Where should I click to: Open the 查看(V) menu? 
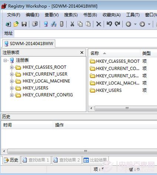52,15
